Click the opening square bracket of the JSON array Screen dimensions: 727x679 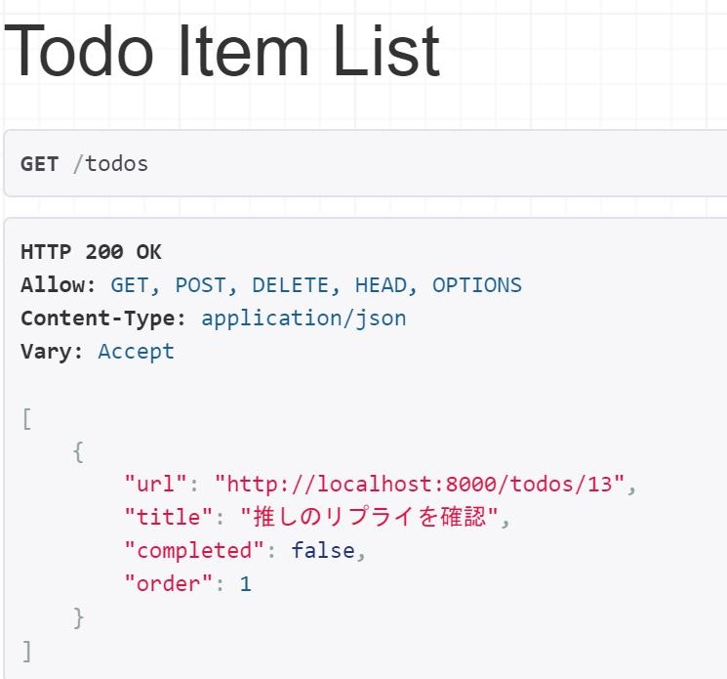point(27,419)
